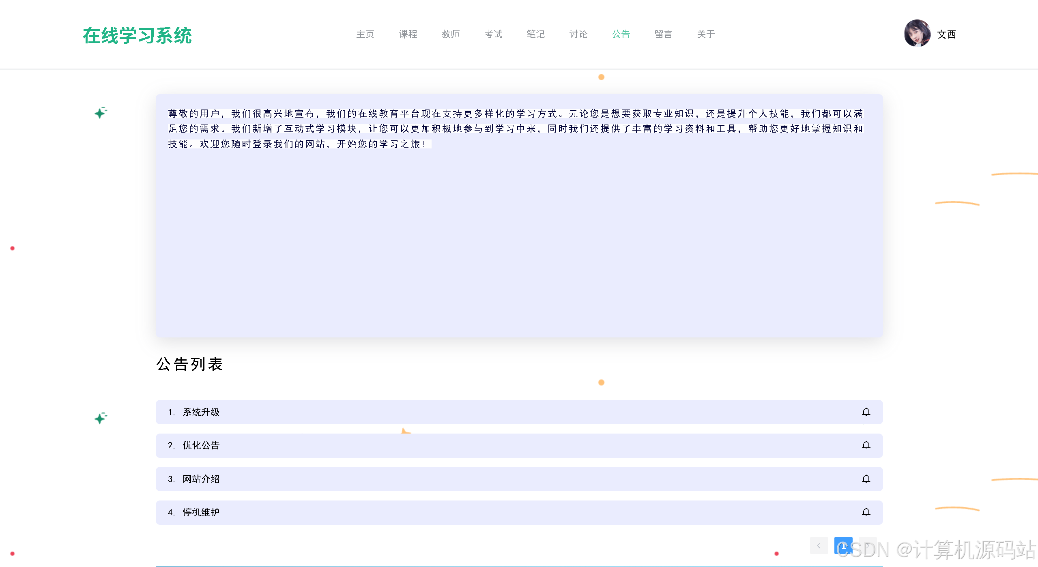Screen dimensions: 1038x567
Task: Click bell icon on 停机维护 row
Action: click(x=866, y=512)
